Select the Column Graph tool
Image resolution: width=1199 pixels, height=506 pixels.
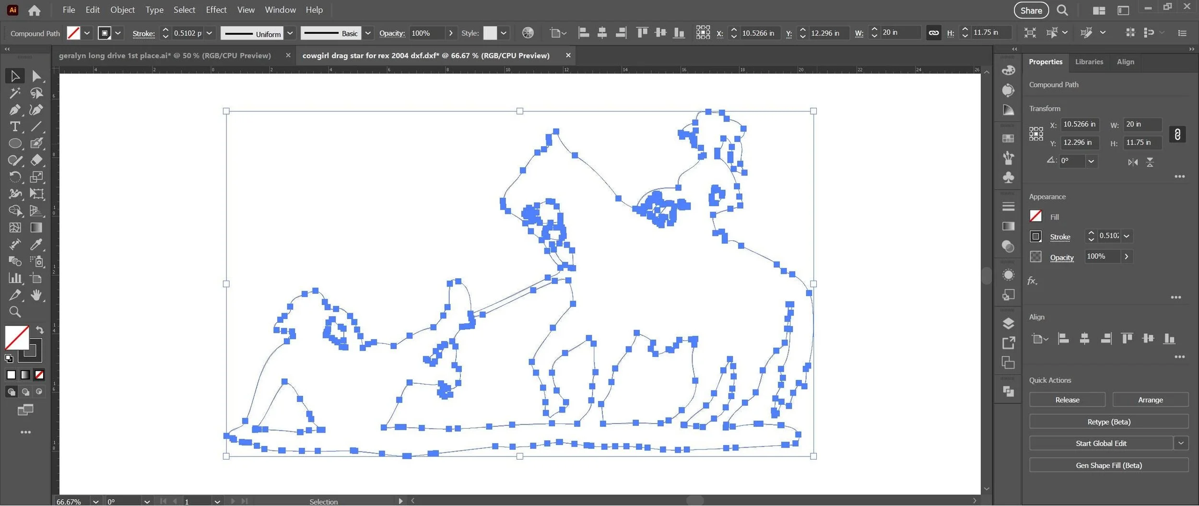tap(15, 278)
